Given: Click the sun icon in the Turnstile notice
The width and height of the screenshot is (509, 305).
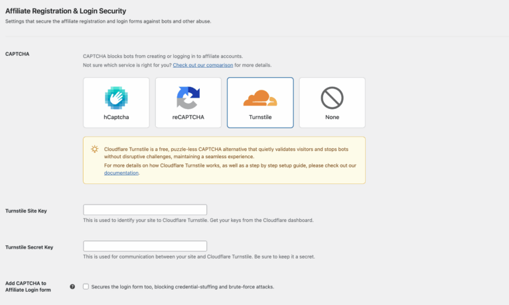Looking at the screenshot, I should click(94, 149).
